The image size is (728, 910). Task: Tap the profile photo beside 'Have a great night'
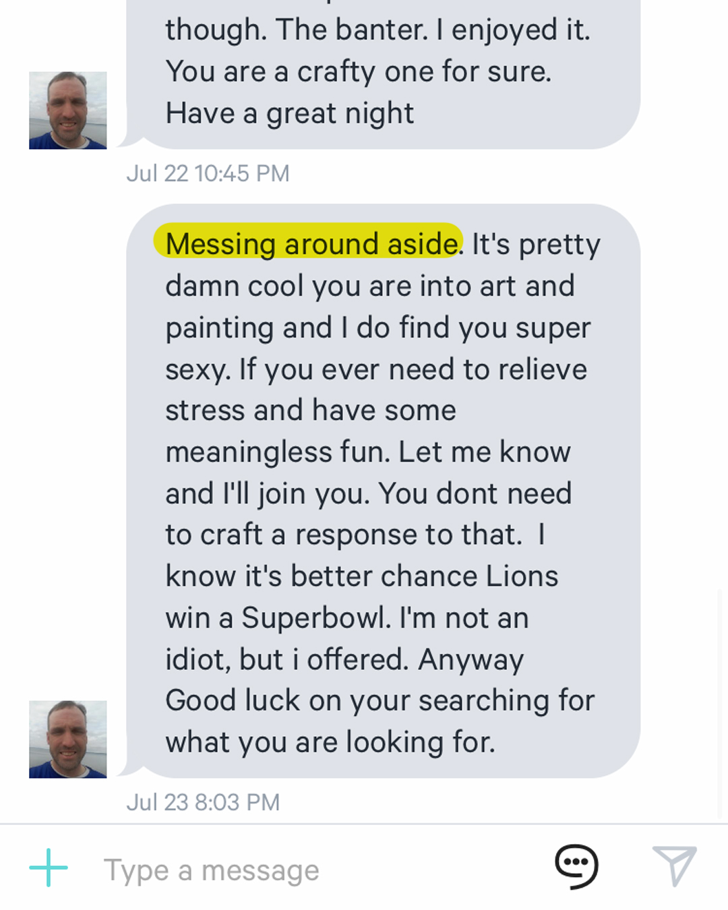pos(67,111)
